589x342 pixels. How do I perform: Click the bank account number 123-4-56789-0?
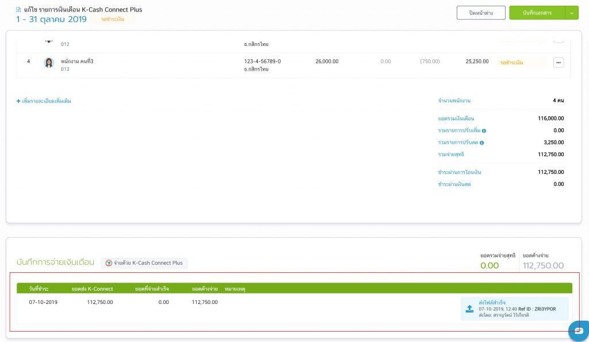[262, 61]
